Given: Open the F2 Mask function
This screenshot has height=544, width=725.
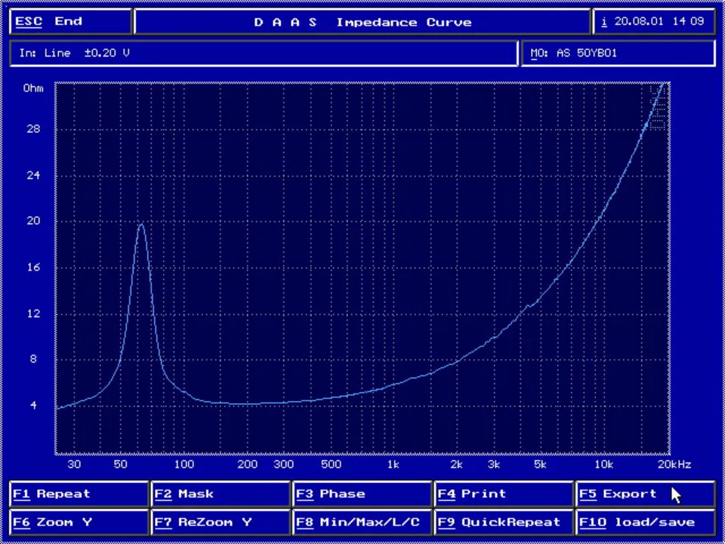Looking at the screenshot, I should click(221, 494).
